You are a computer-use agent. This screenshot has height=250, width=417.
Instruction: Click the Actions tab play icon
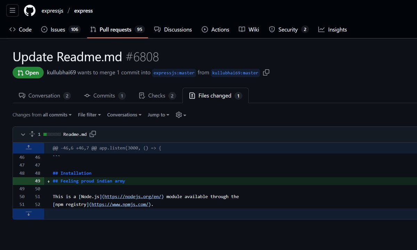pos(205,29)
